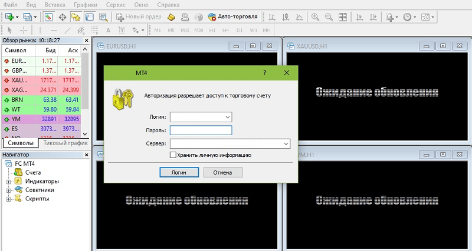Image resolution: width=472 pixels, height=251 pixels.
Task: Select the cursor arrow tool
Action: pos(9,30)
